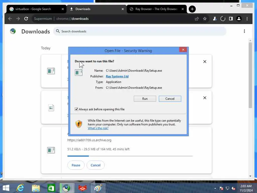Click the Search downloads field
The height and width of the screenshot is (193, 257).
click(x=140, y=31)
